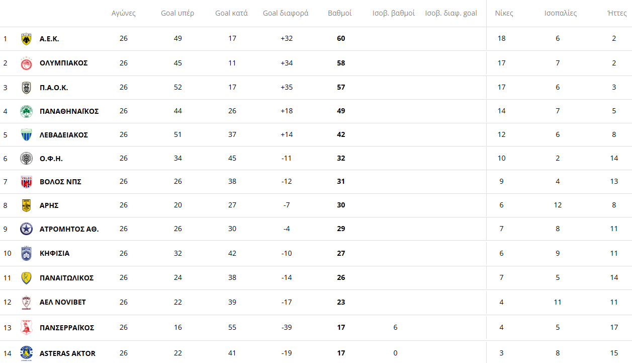Click the Olympiakos red club logo

click(x=26, y=63)
